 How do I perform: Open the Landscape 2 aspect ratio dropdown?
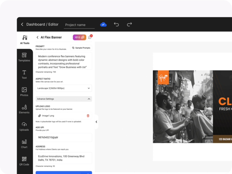tap(64, 88)
